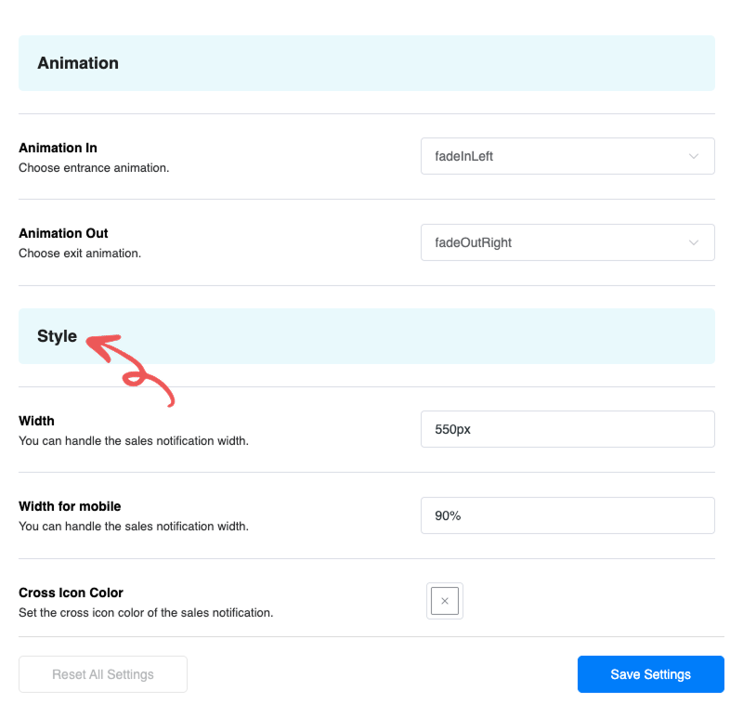Click the Width label text
This screenshot has width=743, height=717.
(x=36, y=421)
